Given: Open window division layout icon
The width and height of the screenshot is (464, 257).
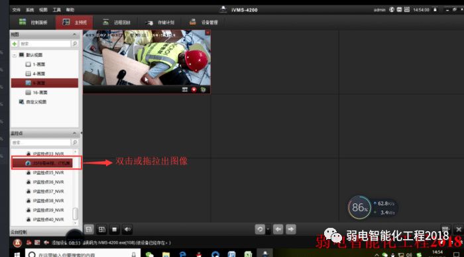Looking at the screenshot, I should [x=445, y=229].
